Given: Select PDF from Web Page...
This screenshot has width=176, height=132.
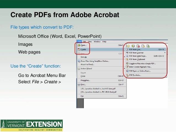Looking at the screenshot, I should coord(146,56).
